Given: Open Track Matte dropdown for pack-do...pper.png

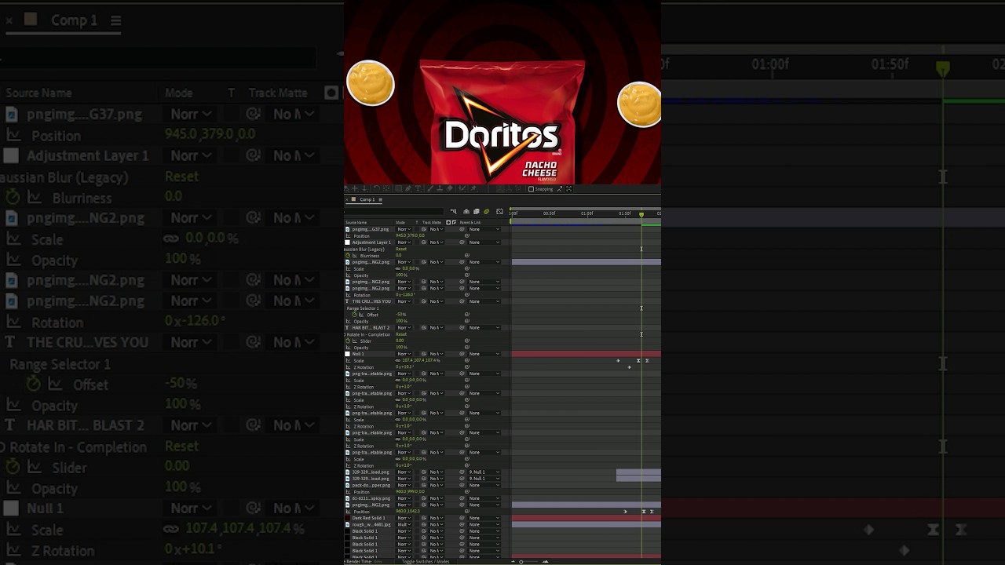Looking at the screenshot, I should pos(435,485).
